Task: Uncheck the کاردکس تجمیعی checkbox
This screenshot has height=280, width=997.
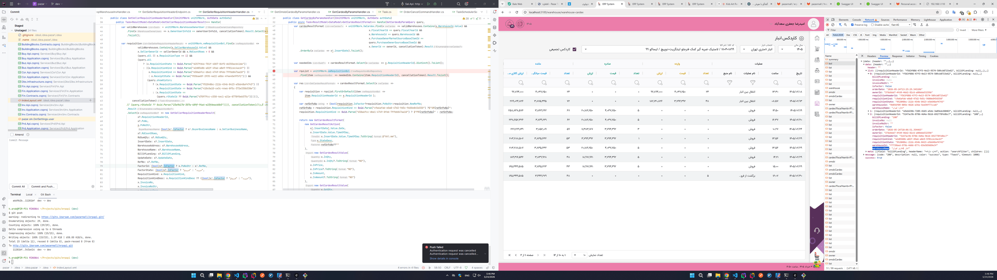Action: [x=574, y=50]
